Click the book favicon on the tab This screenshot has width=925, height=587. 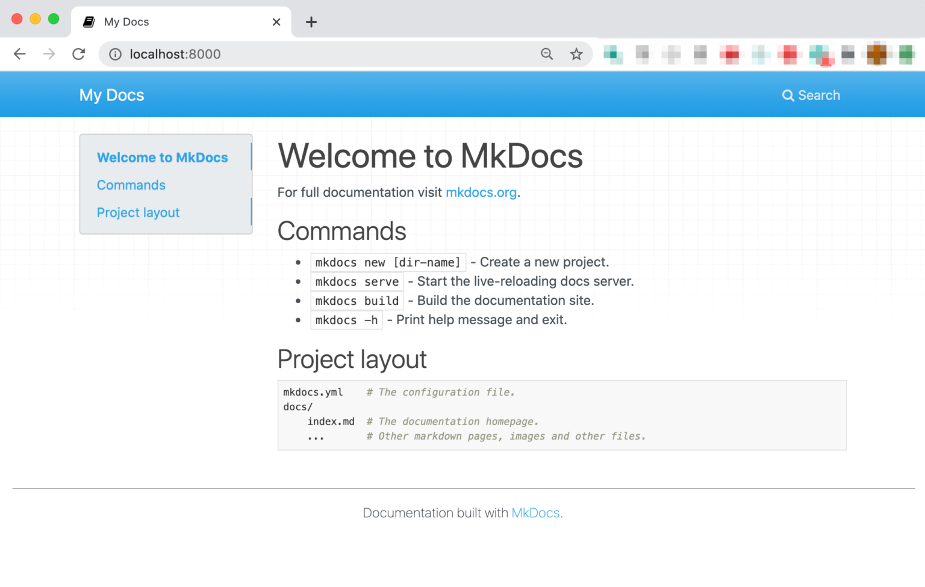89,21
